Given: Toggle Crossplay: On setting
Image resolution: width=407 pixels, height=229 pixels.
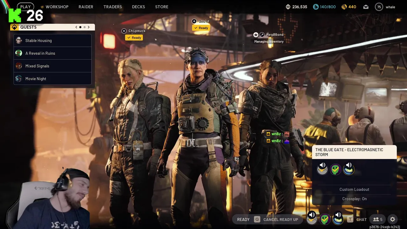Looking at the screenshot, I should pyautogui.click(x=354, y=199).
